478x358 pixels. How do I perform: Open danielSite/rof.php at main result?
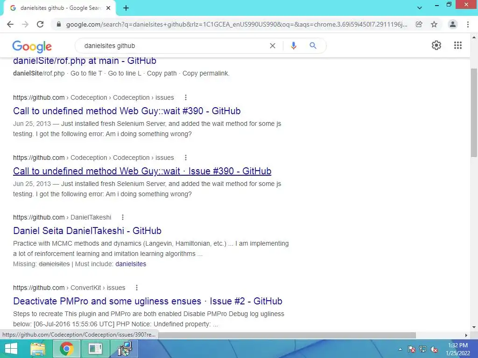click(84, 61)
